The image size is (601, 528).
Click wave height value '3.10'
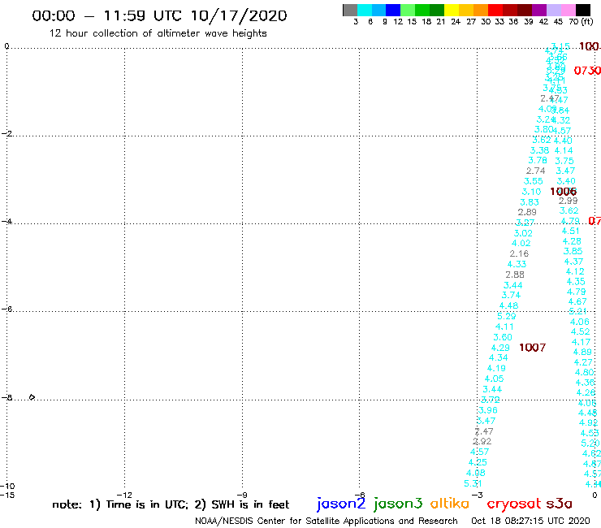(532, 192)
